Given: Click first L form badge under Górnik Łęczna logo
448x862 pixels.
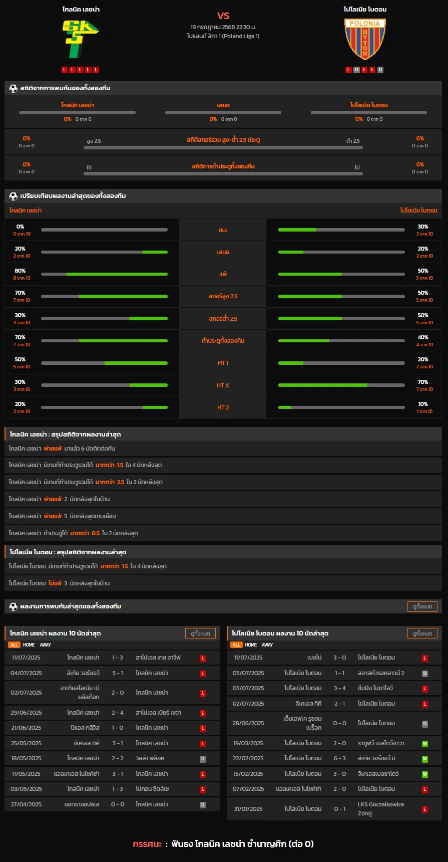Looking at the screenshot, I should point(65,70).
